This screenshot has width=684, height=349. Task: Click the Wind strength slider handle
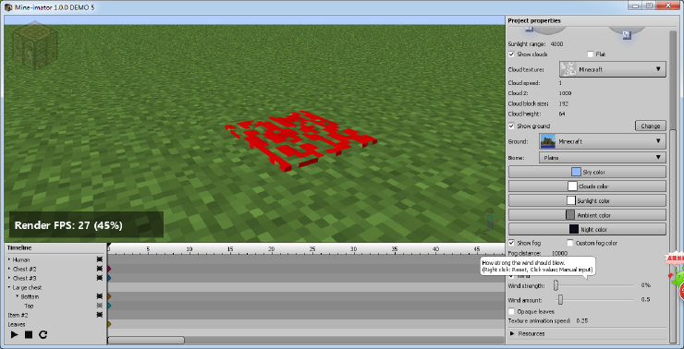(556, 285)
